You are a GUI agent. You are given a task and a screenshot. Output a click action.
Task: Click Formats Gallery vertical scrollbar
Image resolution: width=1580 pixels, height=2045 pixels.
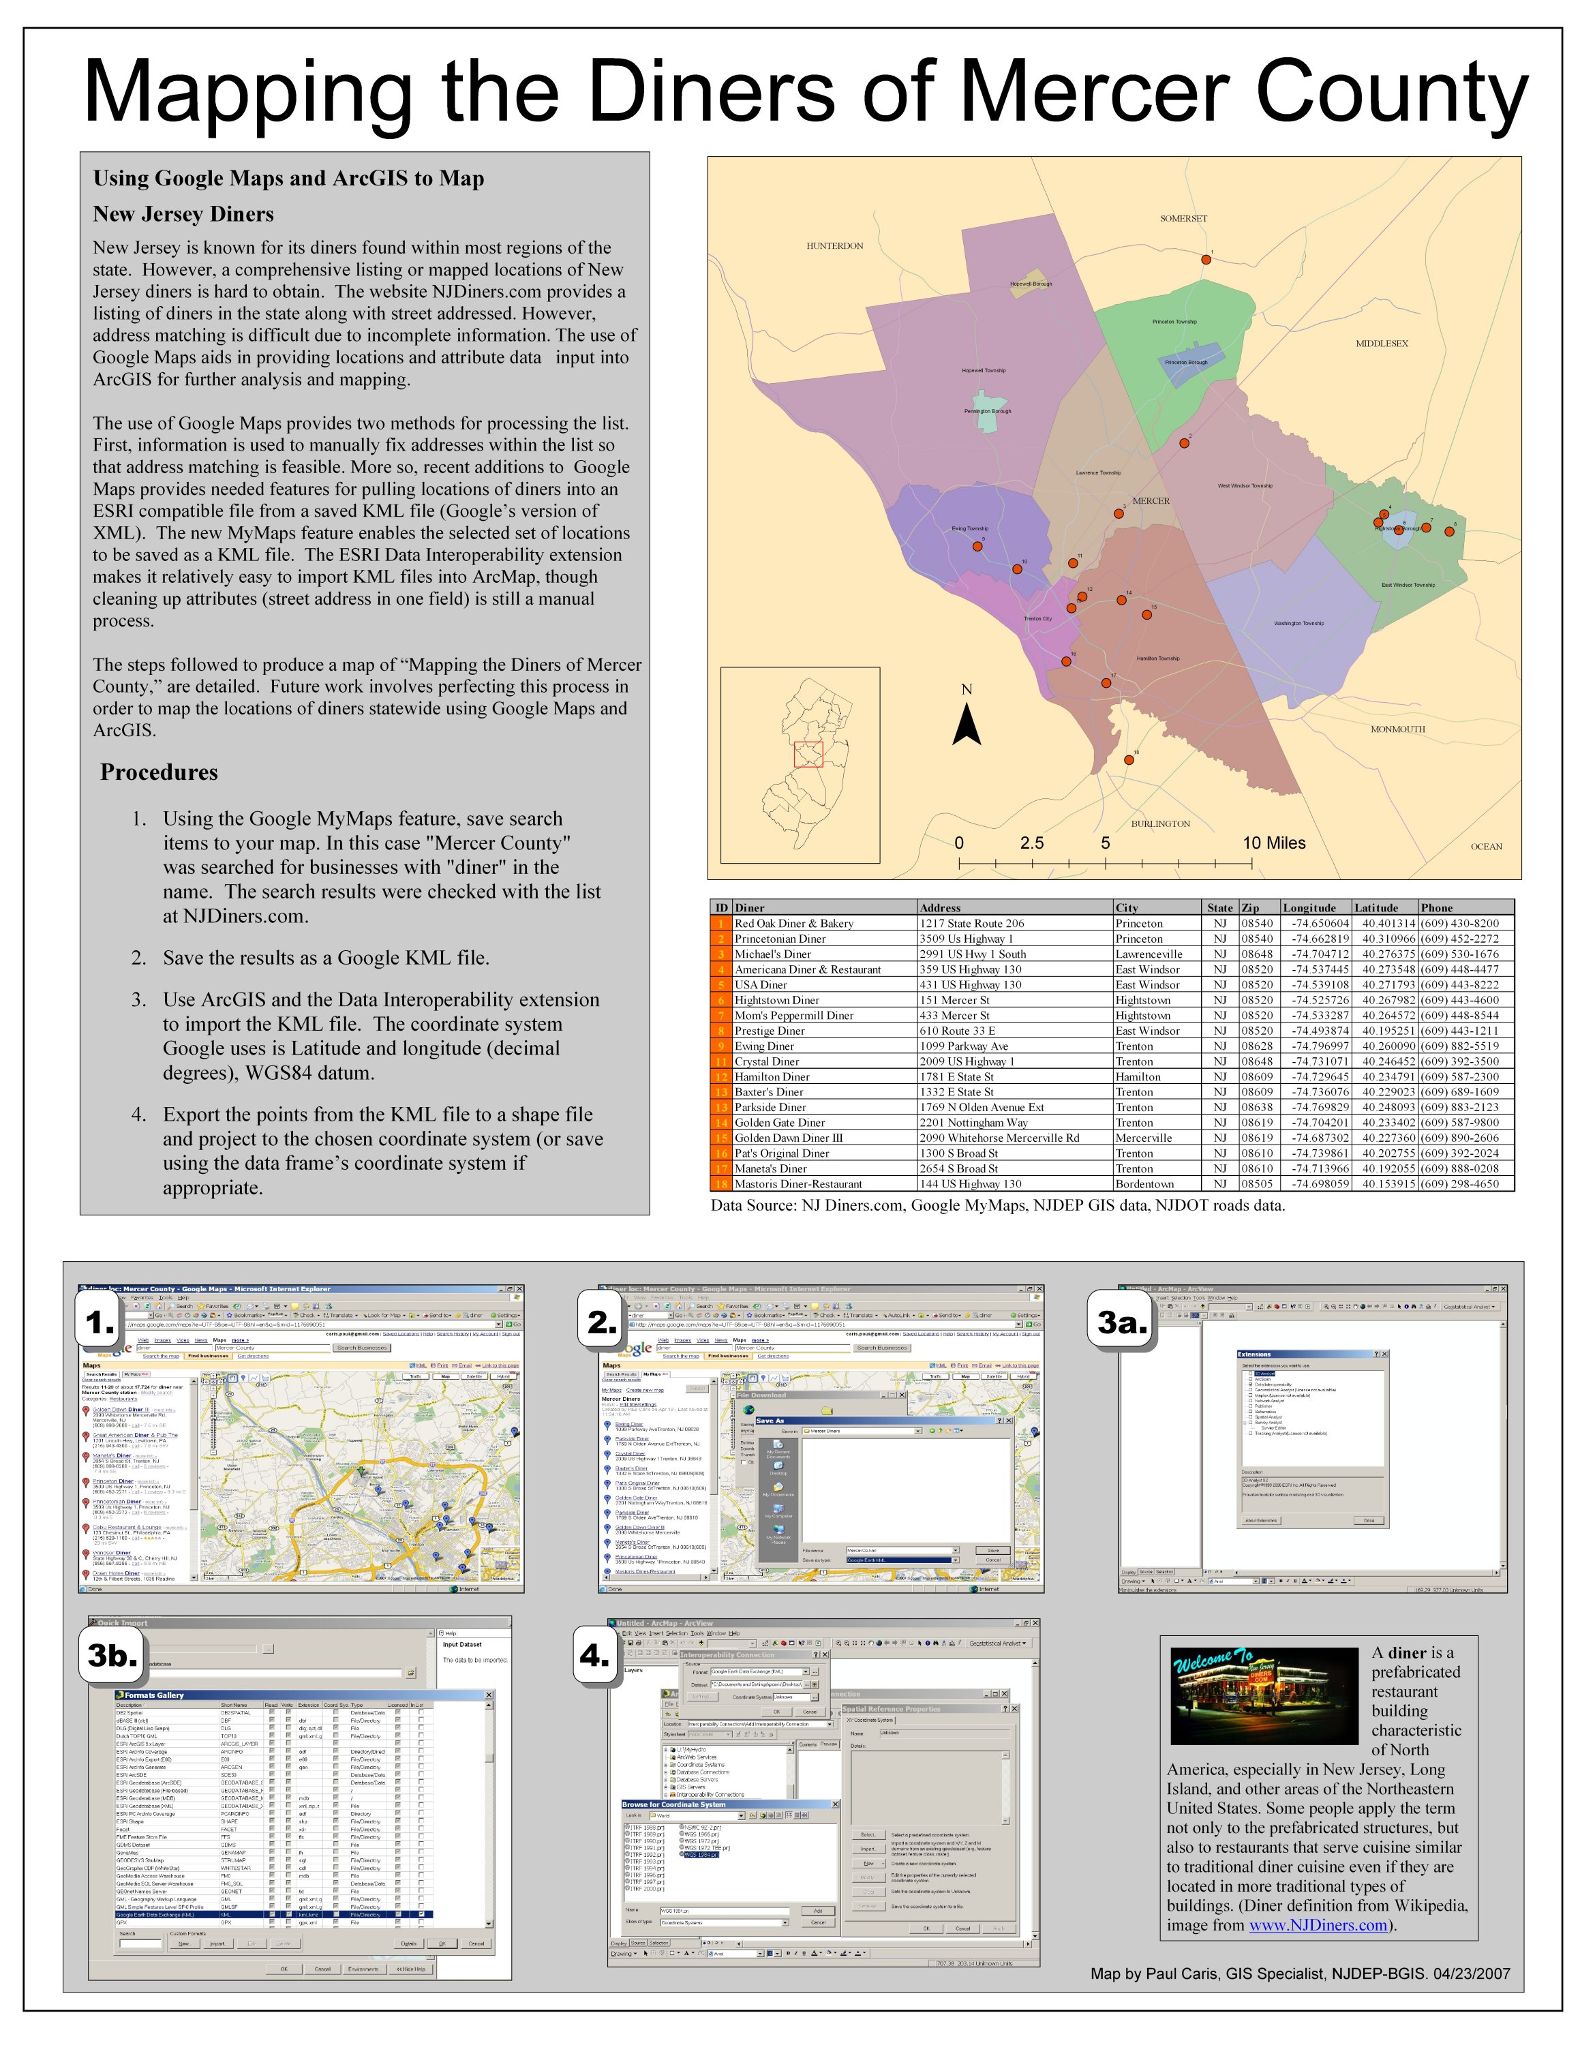(489, 1815)
